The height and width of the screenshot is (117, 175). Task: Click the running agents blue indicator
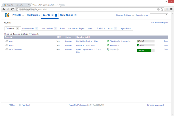[56, 15]
